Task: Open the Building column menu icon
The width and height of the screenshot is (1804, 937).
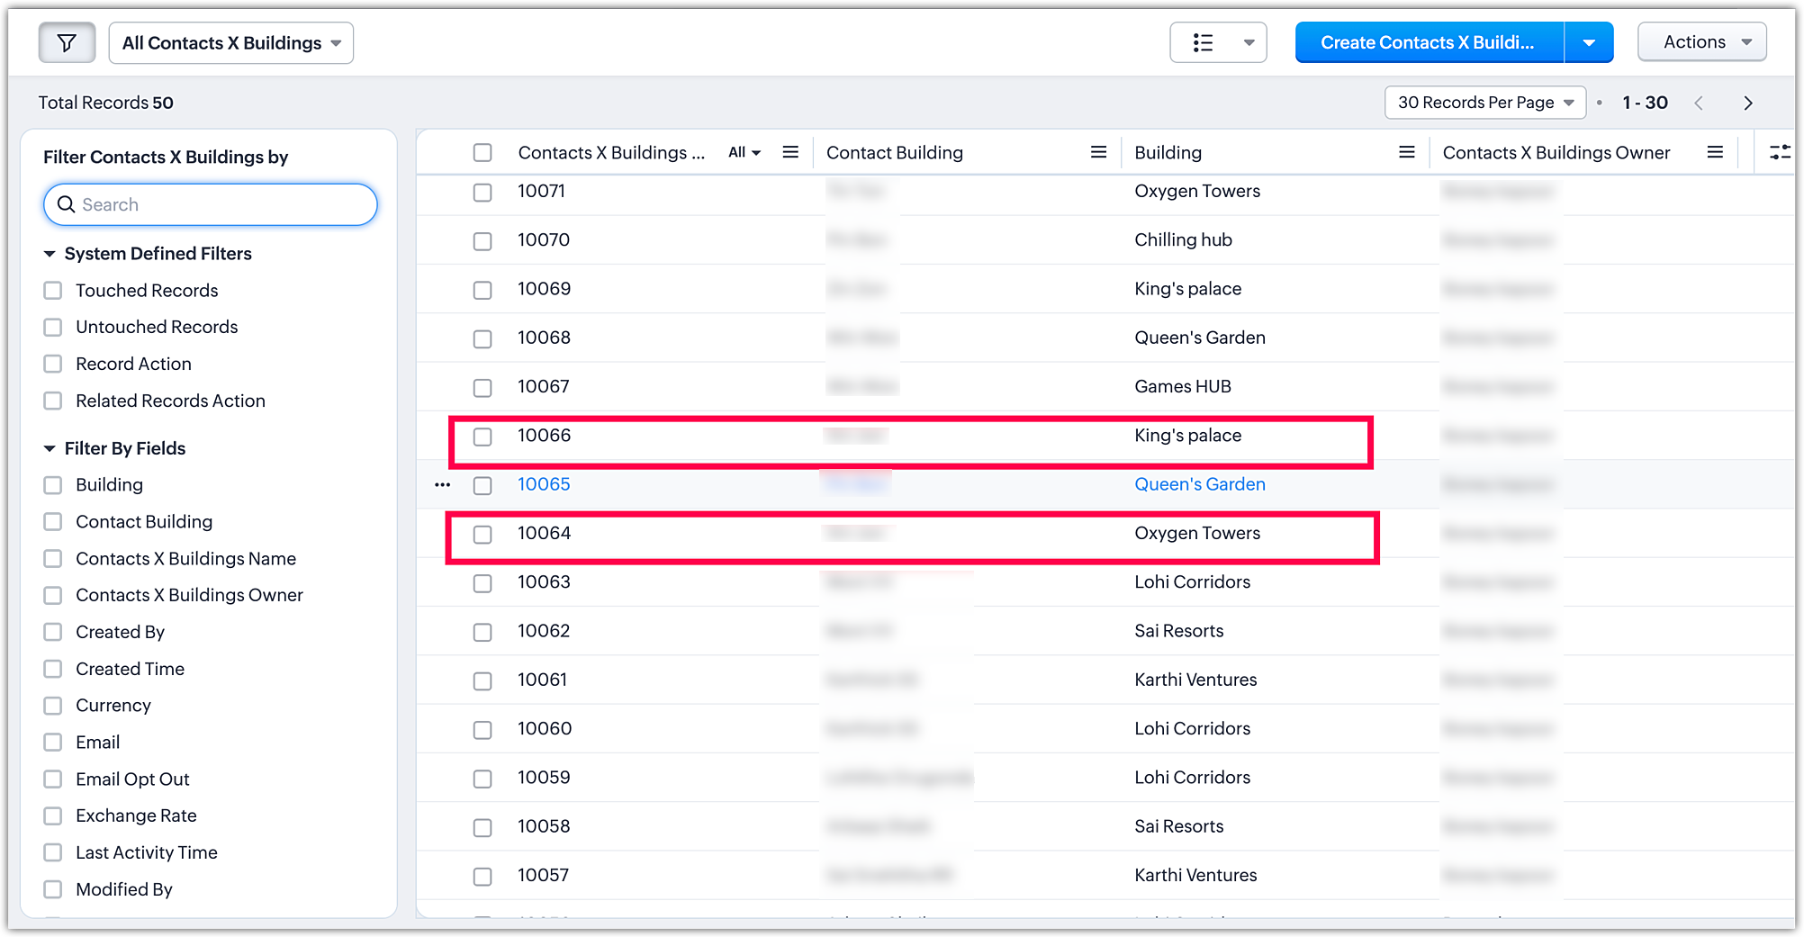Action: pyautogui.click(x=1407, y=152)
